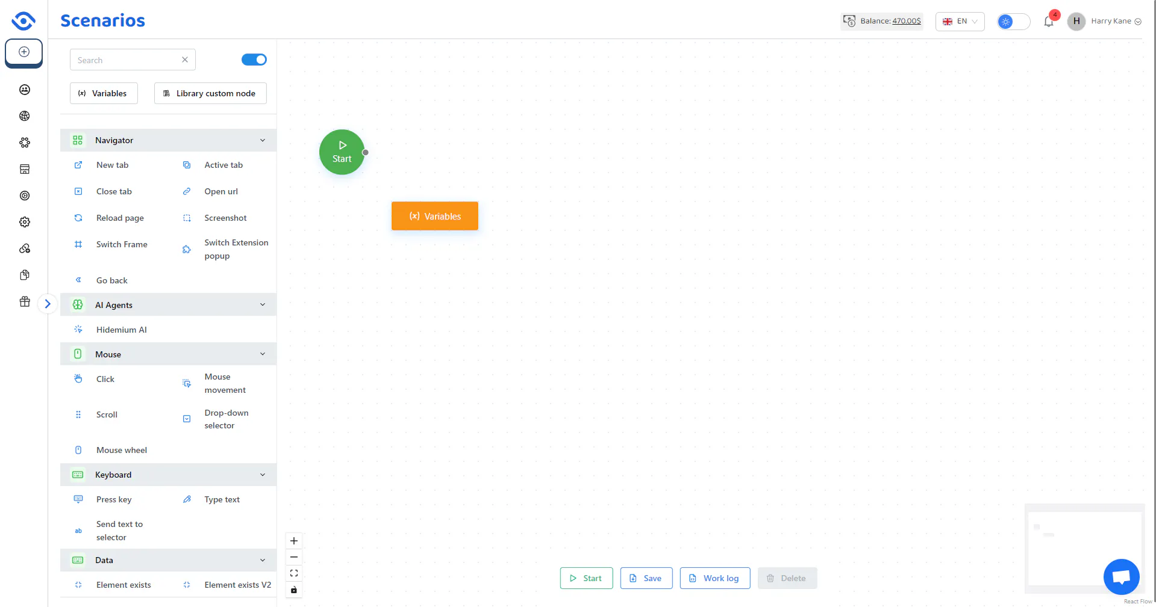Click the balance wallet icon
Screen dimensions: 1156x607
[849, 21]
